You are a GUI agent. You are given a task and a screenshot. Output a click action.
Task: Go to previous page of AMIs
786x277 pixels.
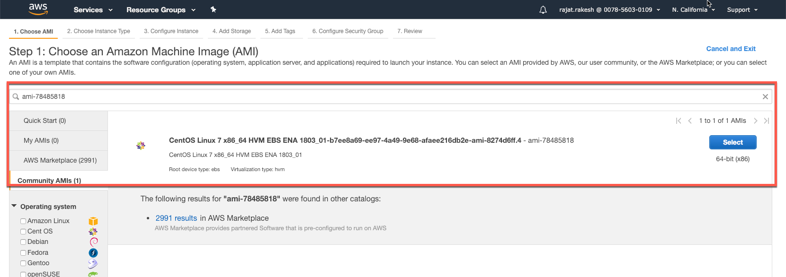coord(690,121)
